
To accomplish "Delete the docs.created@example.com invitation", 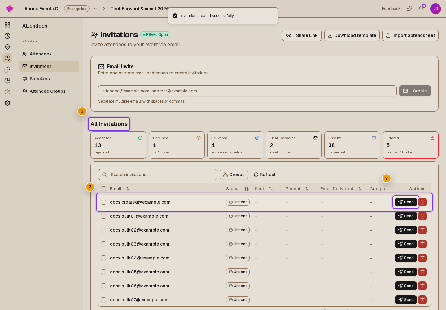I will pos(422,202).
